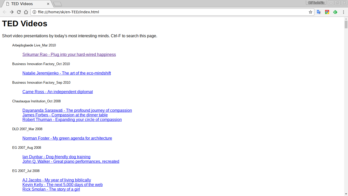The height and width of the screenshot is (196, 348).
Task: Open the Google Translate extension icon
Action: (319, 12)
